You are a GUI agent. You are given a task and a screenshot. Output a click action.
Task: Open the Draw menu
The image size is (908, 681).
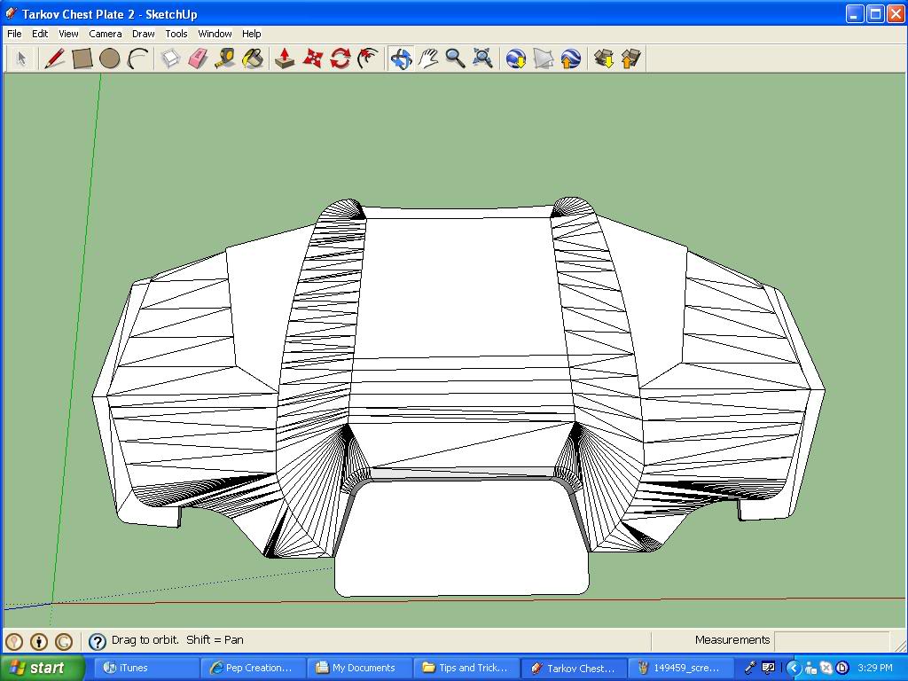[143, 34]
